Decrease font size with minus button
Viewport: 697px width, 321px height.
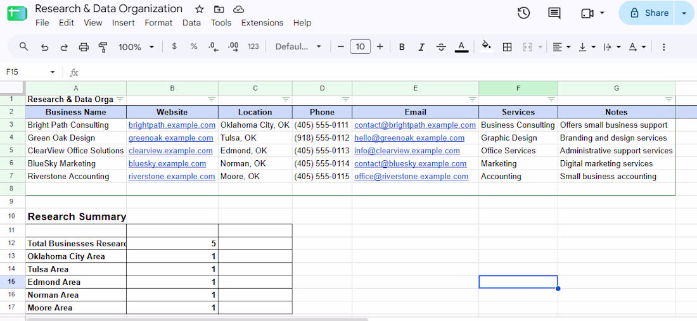[x=341, y=47]
